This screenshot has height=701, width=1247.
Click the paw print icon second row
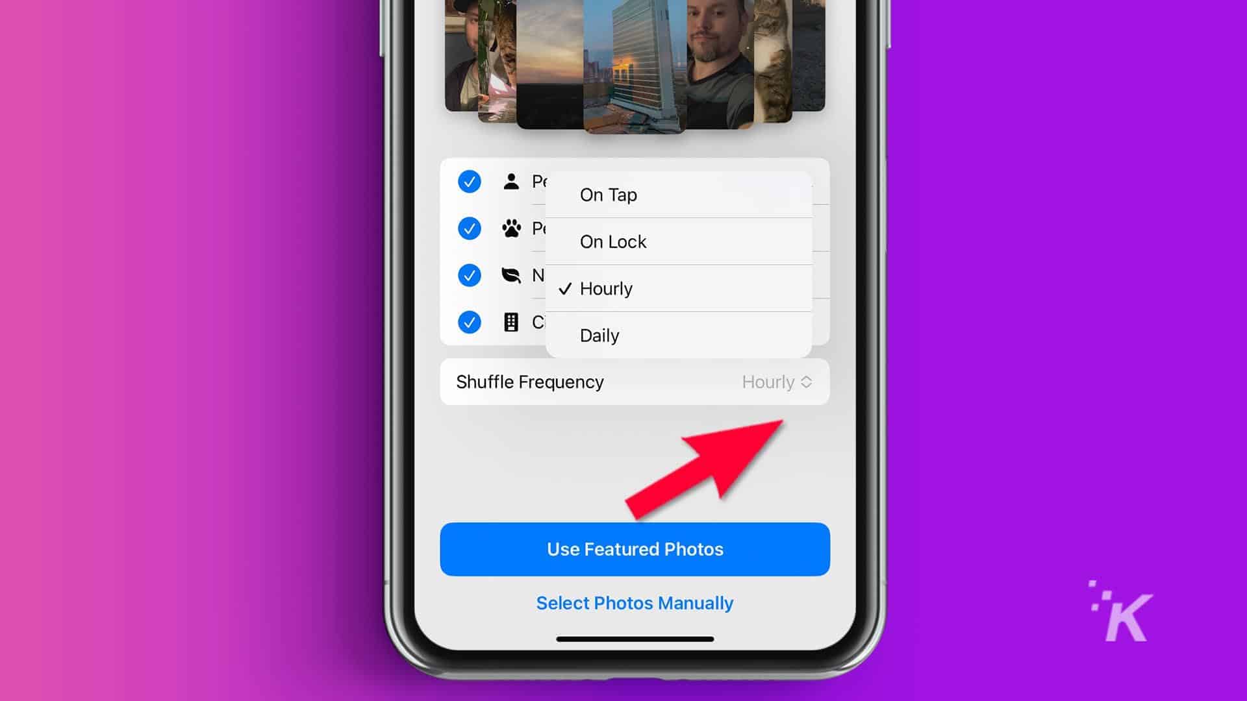(x=510, y=228)
